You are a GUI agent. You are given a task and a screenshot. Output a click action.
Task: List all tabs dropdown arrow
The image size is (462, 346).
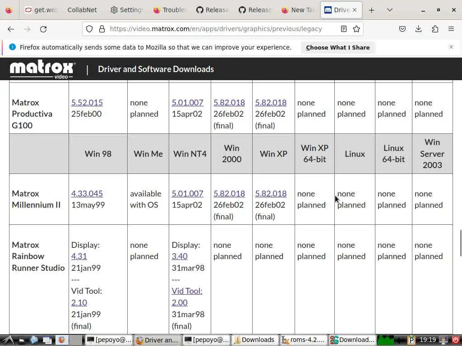[389, 10]
